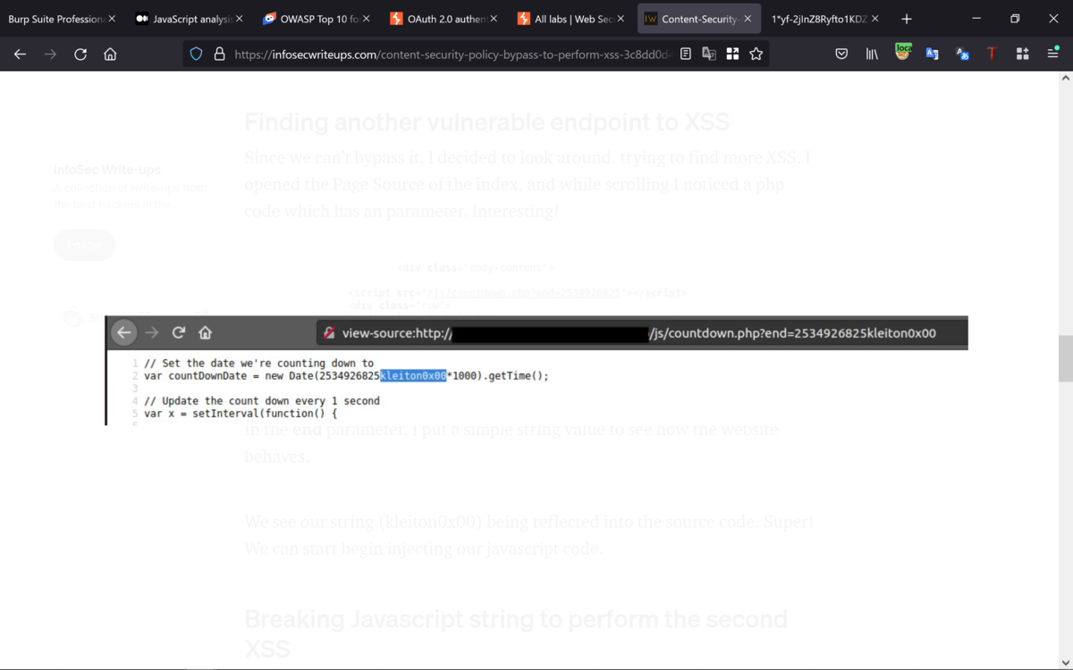Open the QR/grid page action icon
Image resolution: width=1073 pixels, height=670 pixels.
tap(732, 54)
